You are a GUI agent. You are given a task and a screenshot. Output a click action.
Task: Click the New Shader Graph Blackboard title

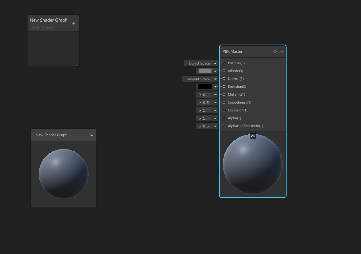point(48,20)
